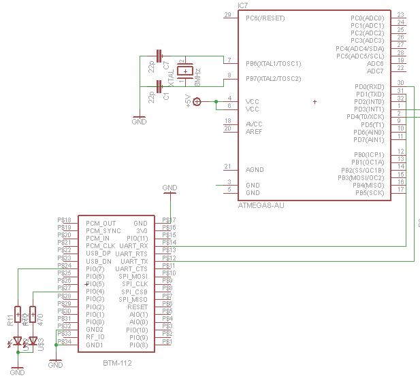Click the junction dot on the VCC net
The width and height of the screenshot is (420, 382).
click(x=215, y=102)
